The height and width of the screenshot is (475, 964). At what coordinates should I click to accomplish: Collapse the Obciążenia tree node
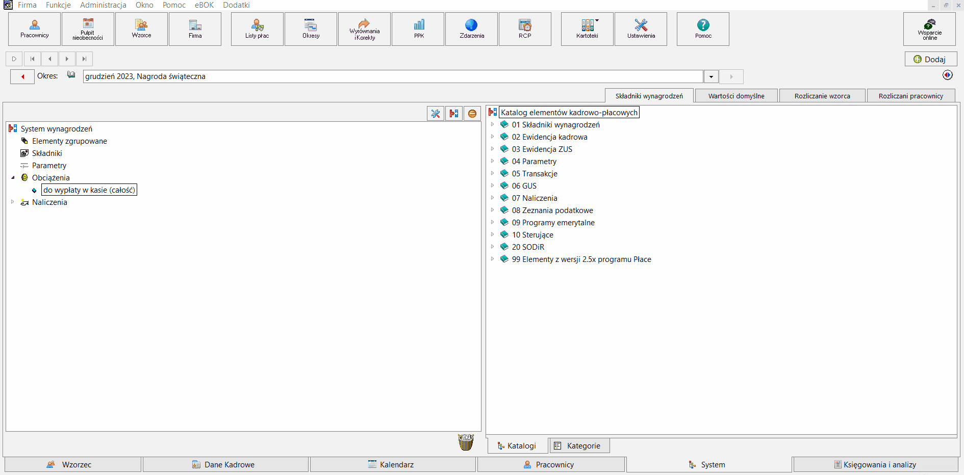tap(13, 178)
